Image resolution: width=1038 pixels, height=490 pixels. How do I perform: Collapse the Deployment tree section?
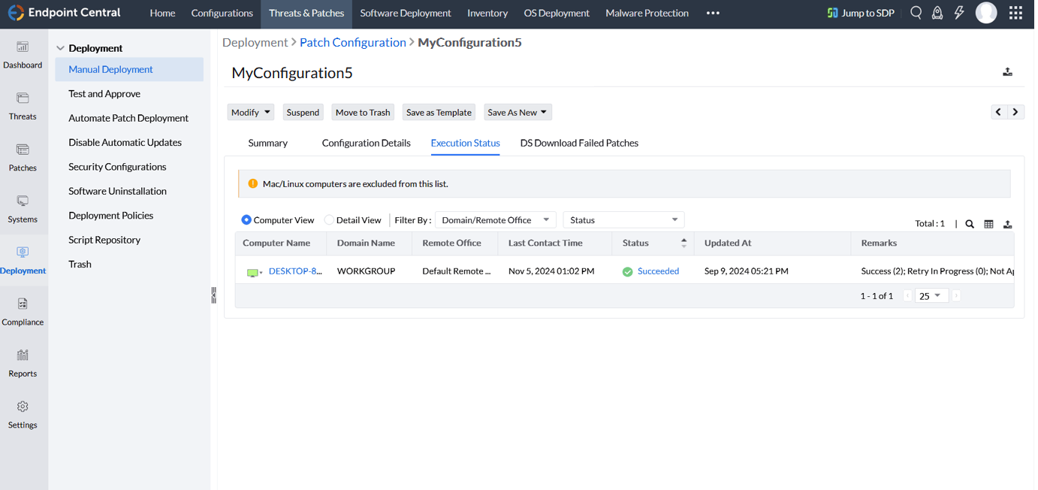(x=61, y=48)
